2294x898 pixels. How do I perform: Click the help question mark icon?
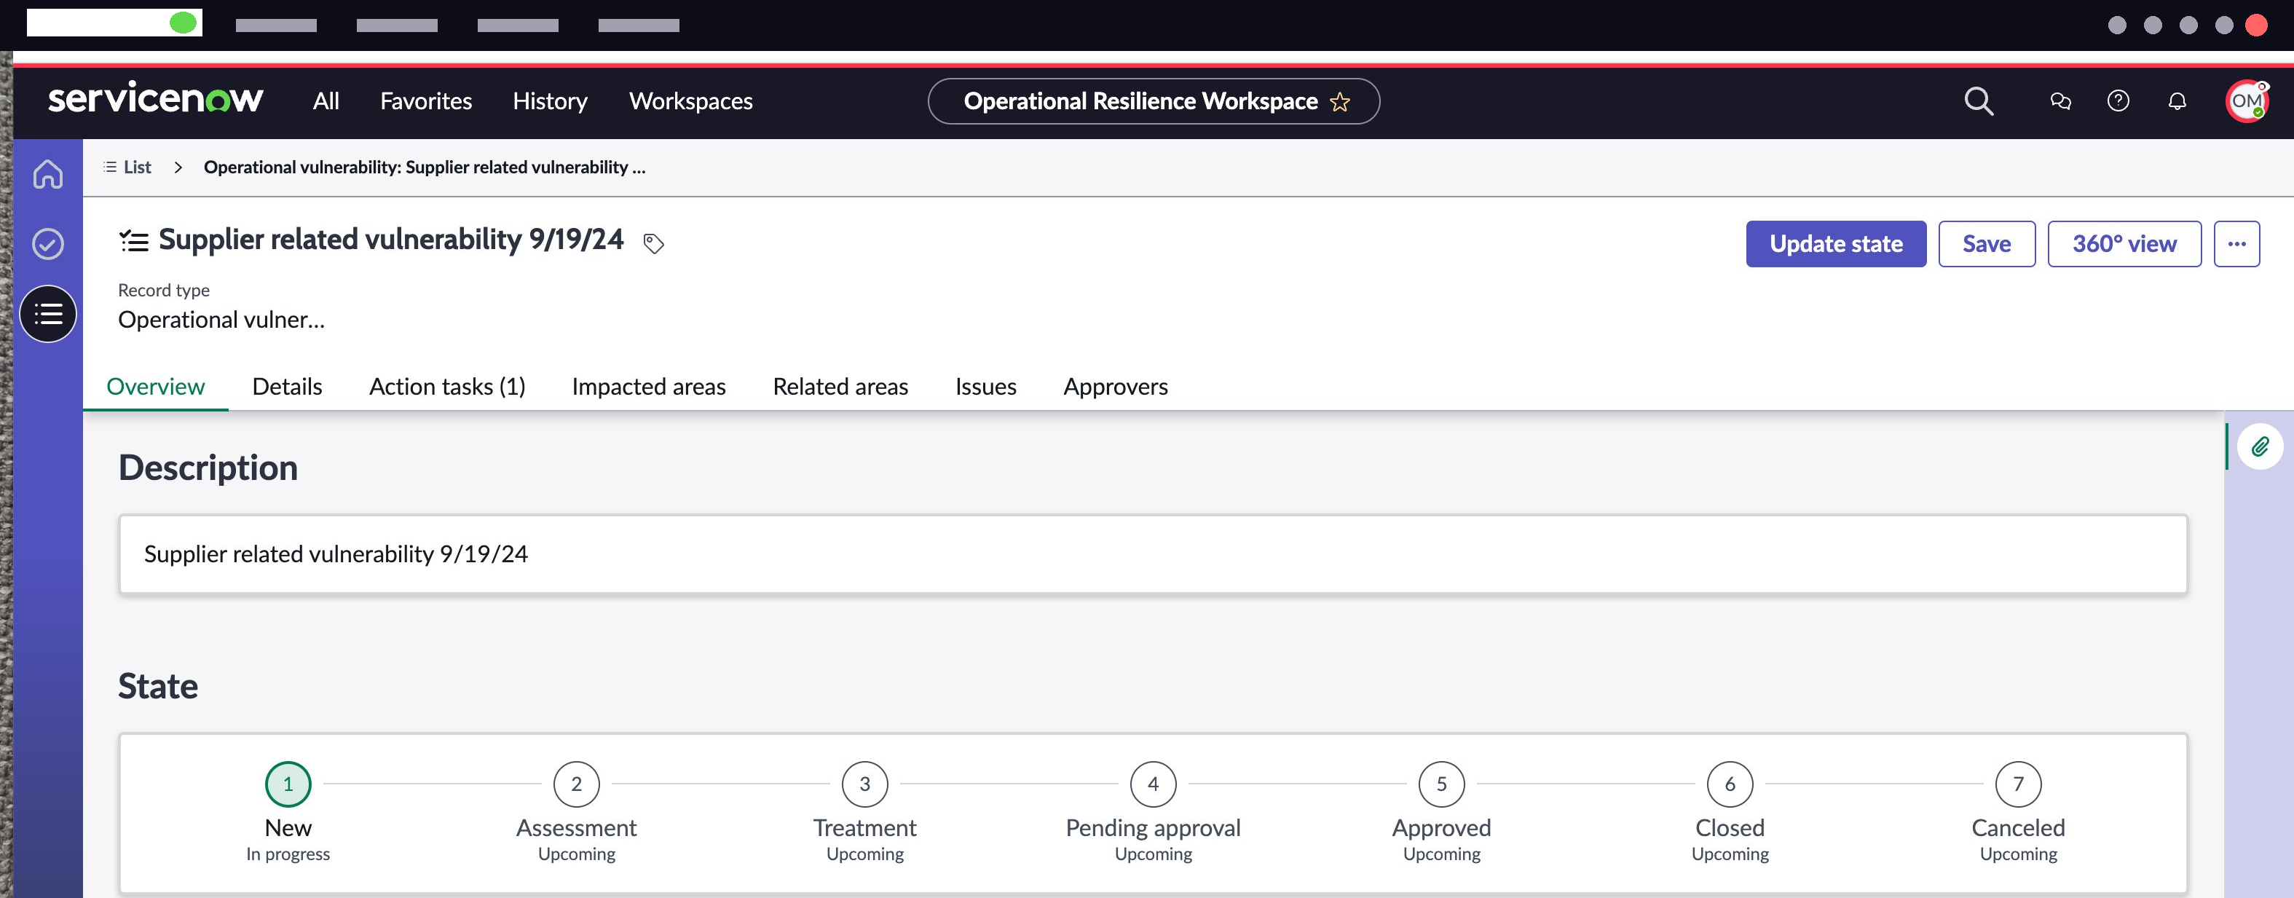tap(2118, 101)
